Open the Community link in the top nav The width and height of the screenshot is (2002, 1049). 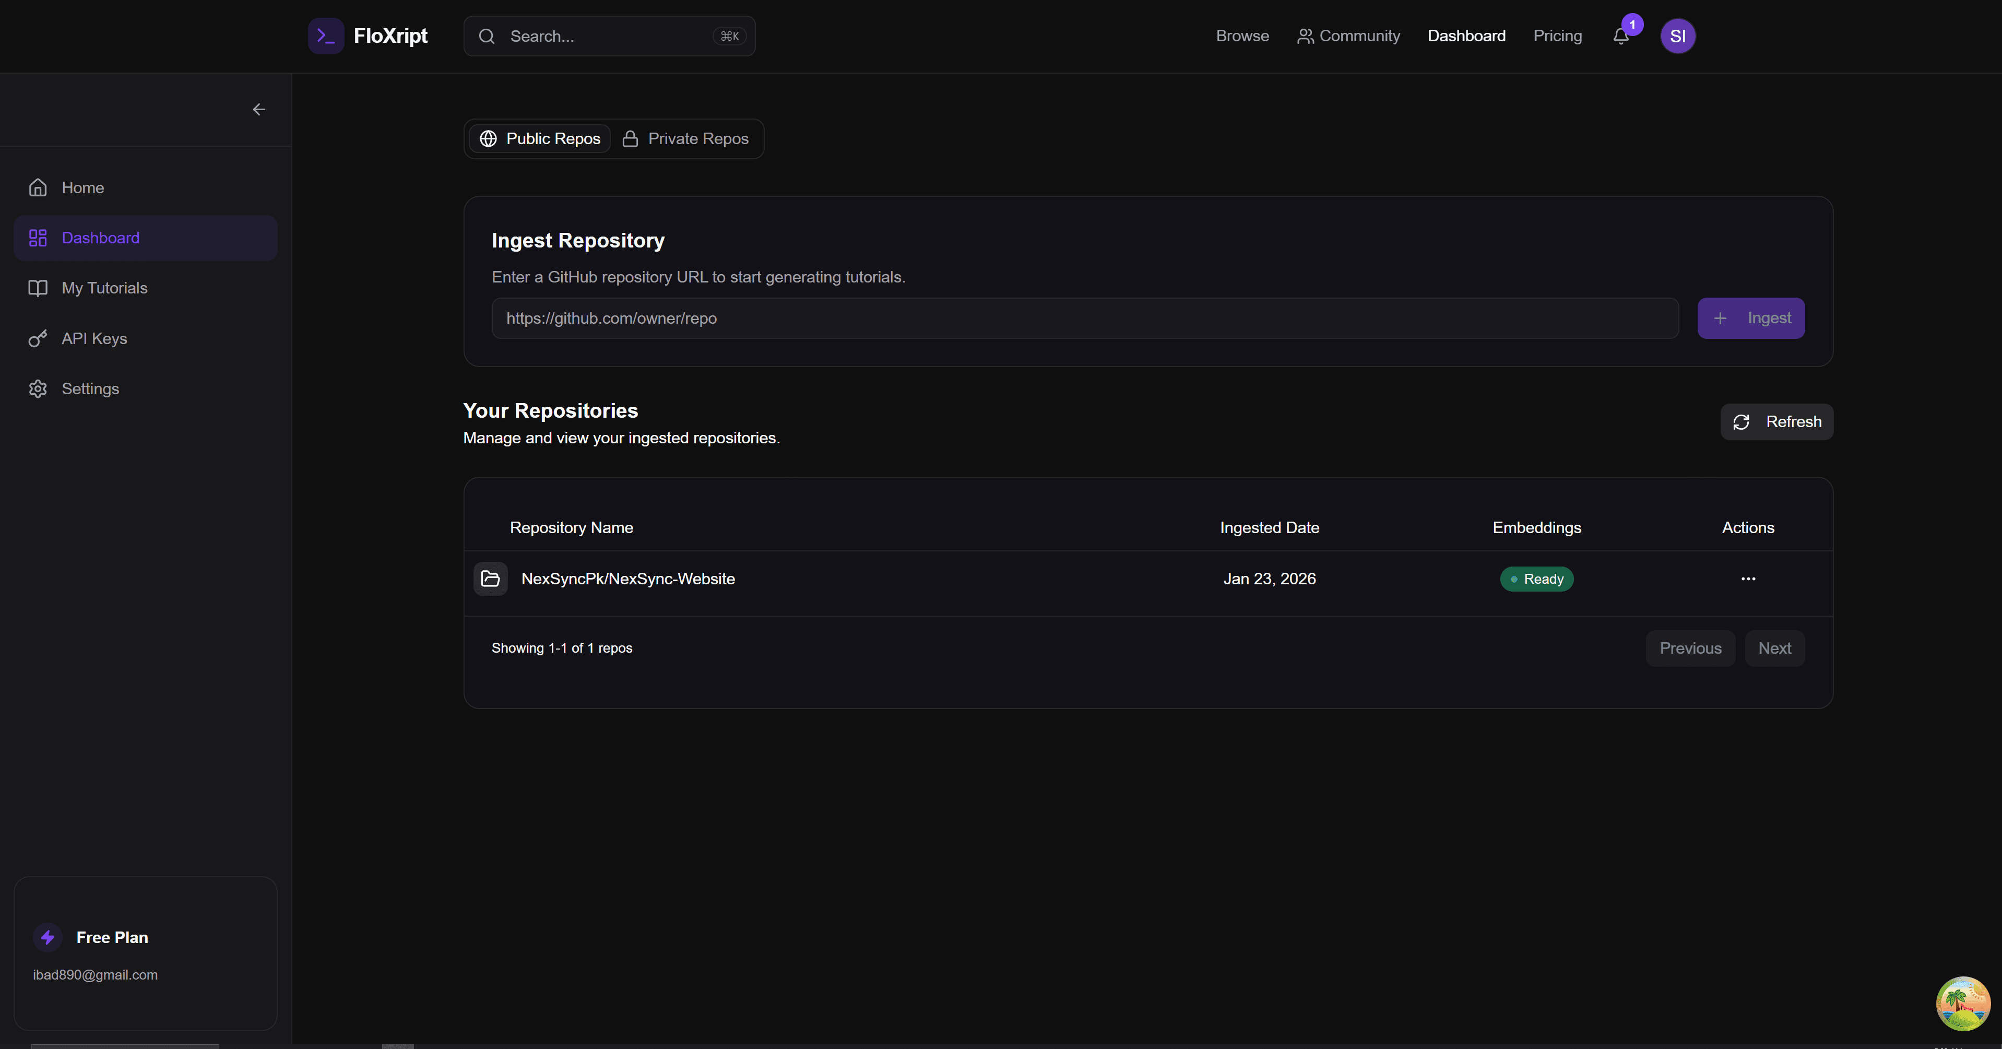point(1348,36)
